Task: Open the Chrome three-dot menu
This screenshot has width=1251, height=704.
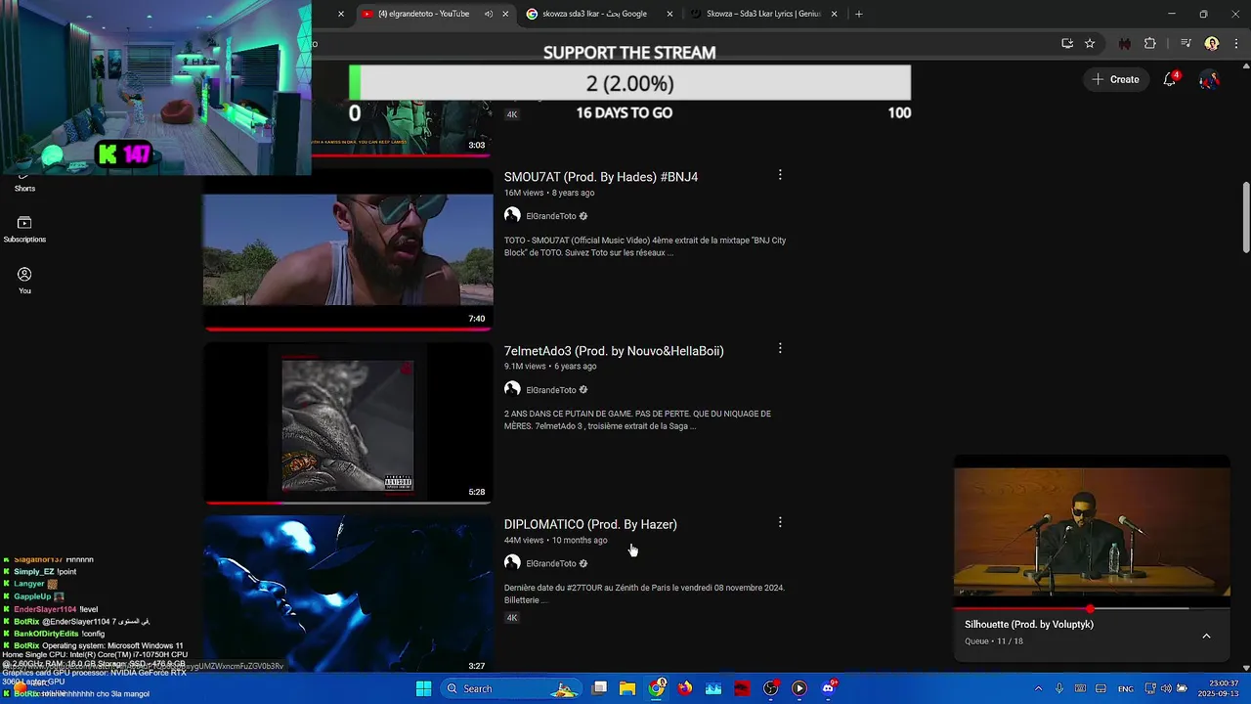Action: pos(1236,43)
